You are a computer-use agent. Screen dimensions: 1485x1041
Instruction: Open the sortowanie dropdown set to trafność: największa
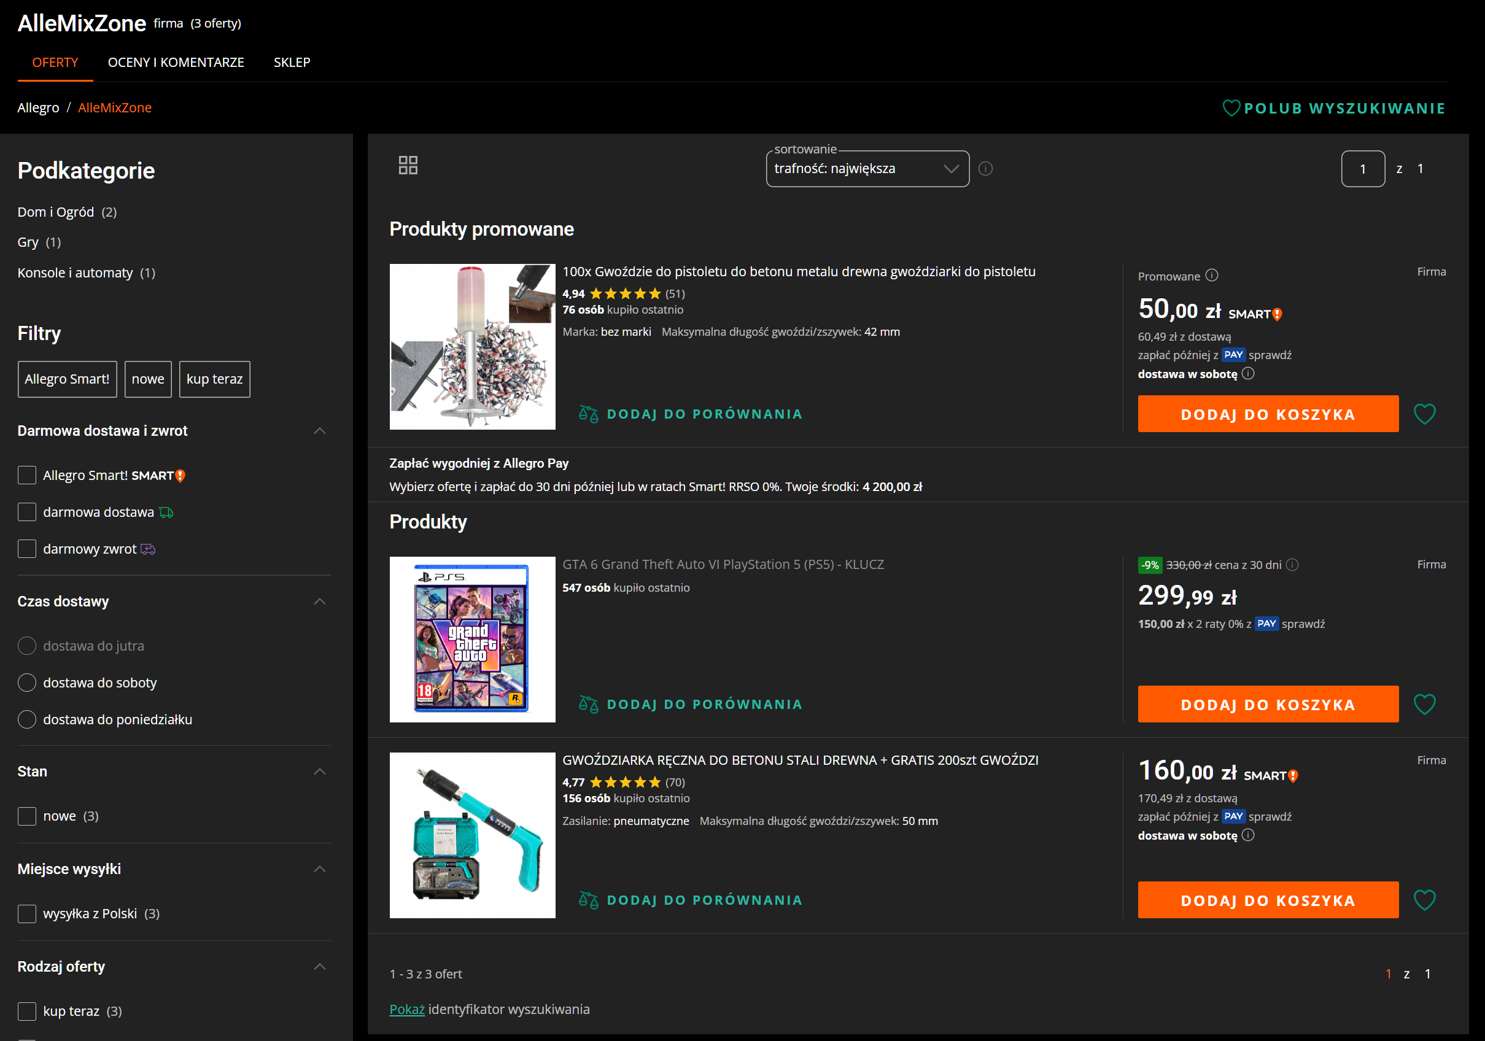(867, 169)
